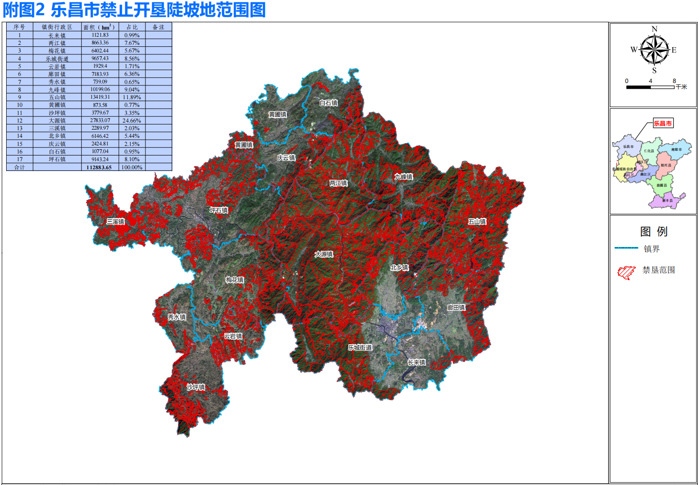Click the 沙坪镇 map label
Viewport: 698px width, 485px height.
click(196, 387)
